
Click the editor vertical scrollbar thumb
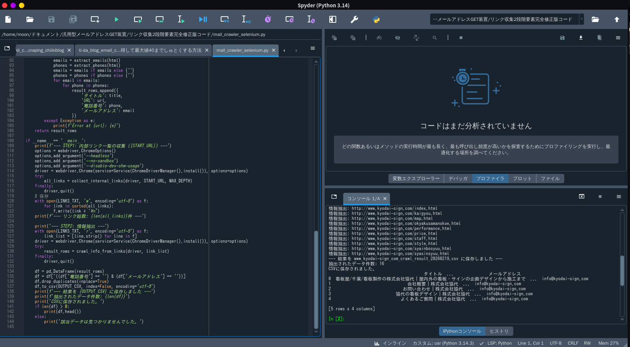[x=316, y=279]
